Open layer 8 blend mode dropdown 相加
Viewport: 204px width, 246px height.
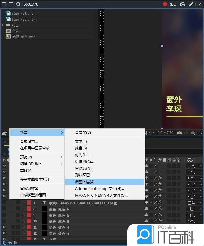(194, 209)
